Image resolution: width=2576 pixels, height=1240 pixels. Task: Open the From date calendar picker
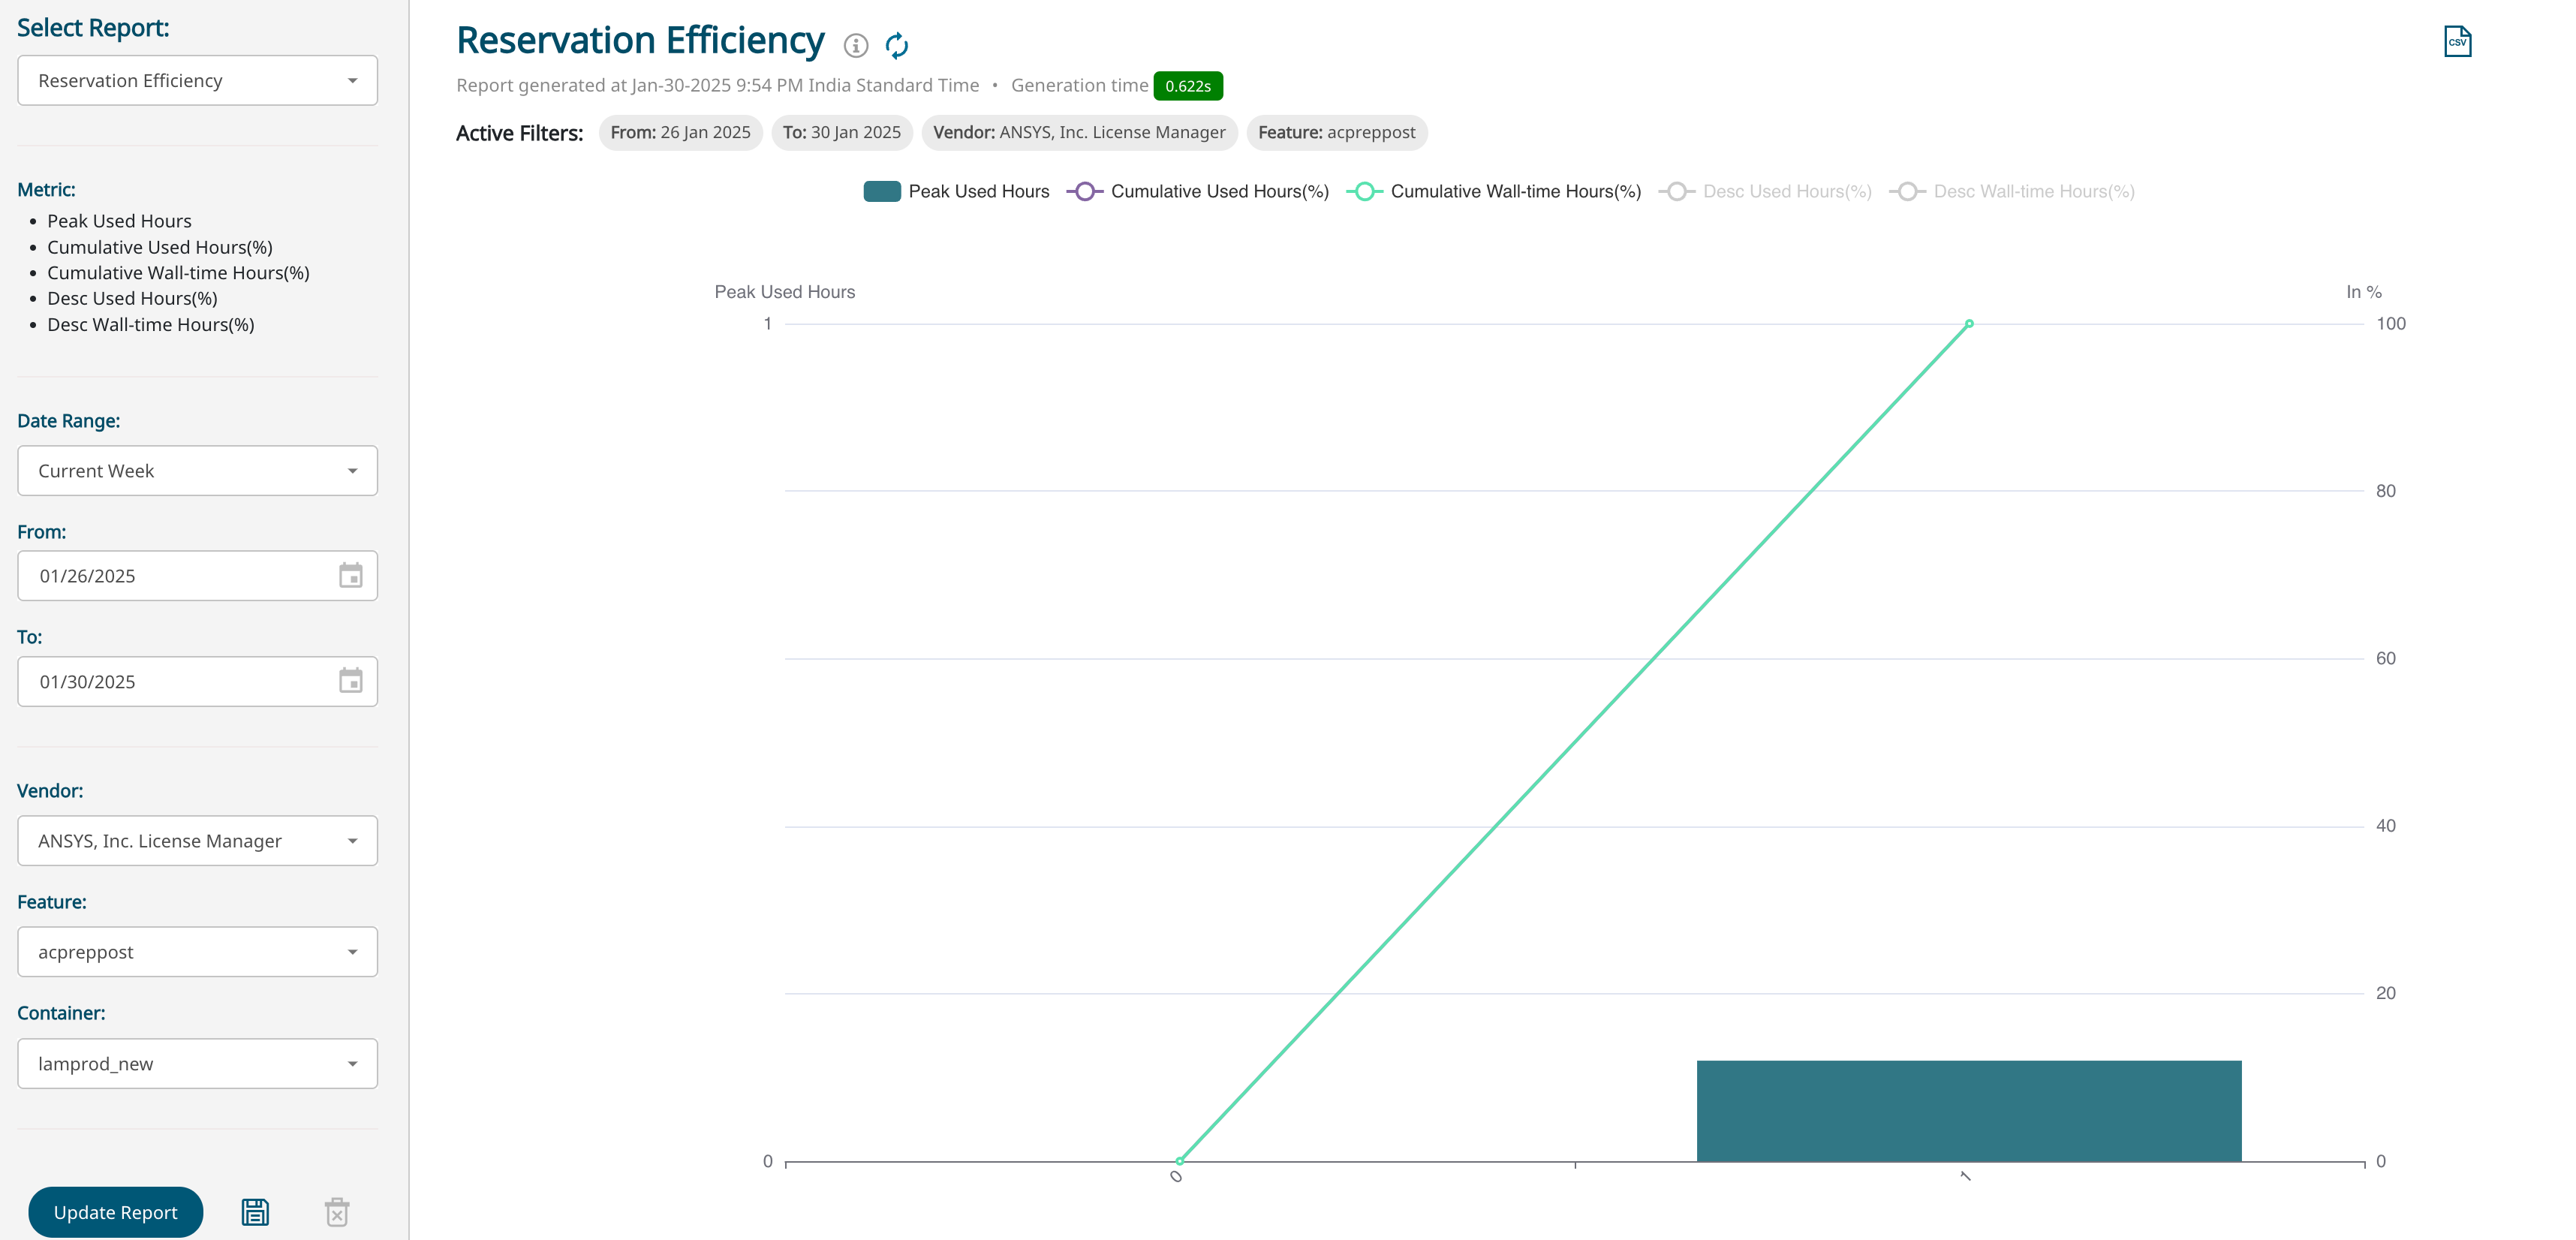coord(350,576)
